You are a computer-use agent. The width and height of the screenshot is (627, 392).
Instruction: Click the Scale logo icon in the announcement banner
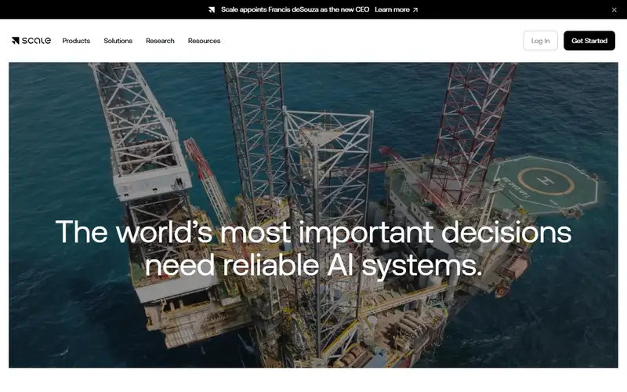(x=212, y=9)
